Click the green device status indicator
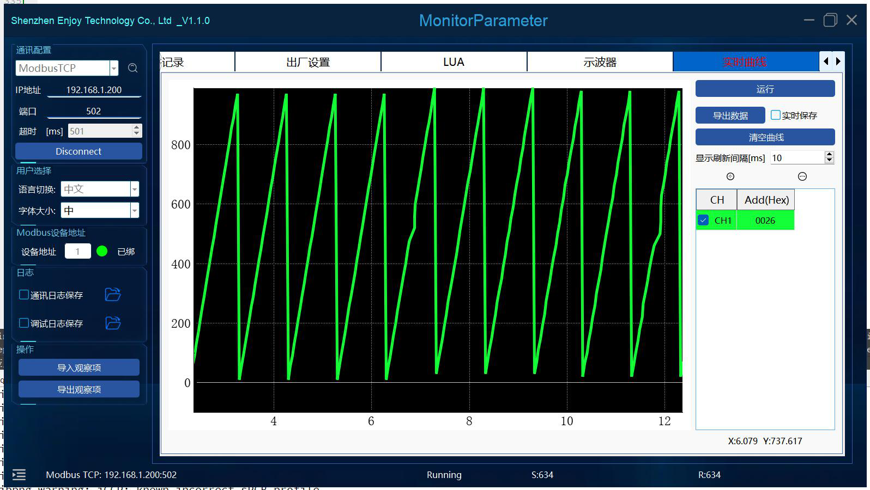The height and width of the screenshot is (490, 870). point(102,251)
